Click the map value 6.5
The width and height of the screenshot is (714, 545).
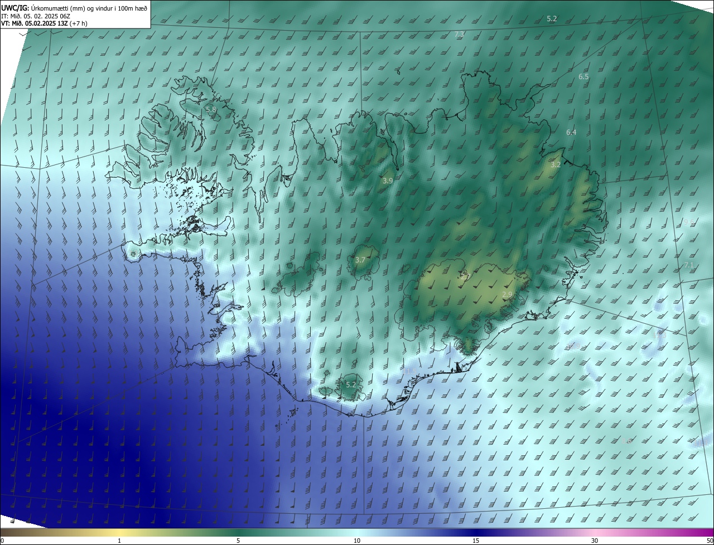click(583, 77)
